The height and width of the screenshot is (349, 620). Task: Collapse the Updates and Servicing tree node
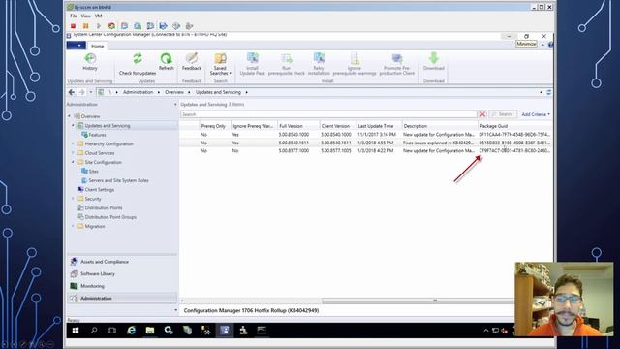73,125
